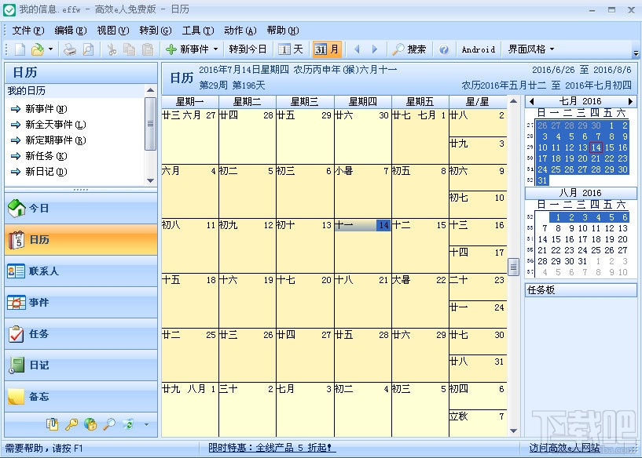Viewport: 642px width, 458px height.
Task: Click the search magnifier icon near status bar
Action: pos(109,423)
